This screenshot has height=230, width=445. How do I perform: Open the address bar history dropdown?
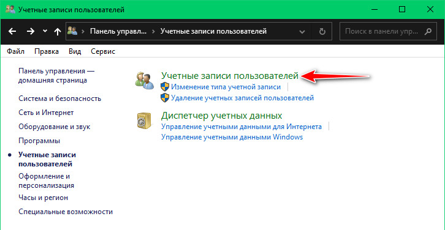tap(302, 31)
